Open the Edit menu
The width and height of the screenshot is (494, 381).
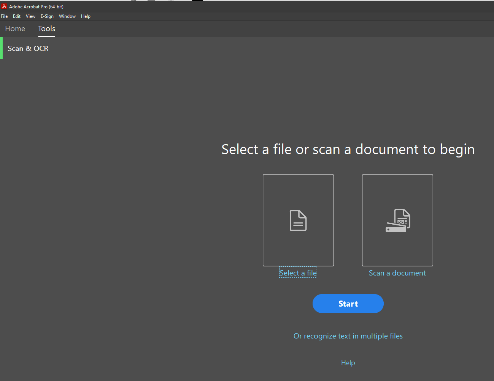(x=17, y=16)
